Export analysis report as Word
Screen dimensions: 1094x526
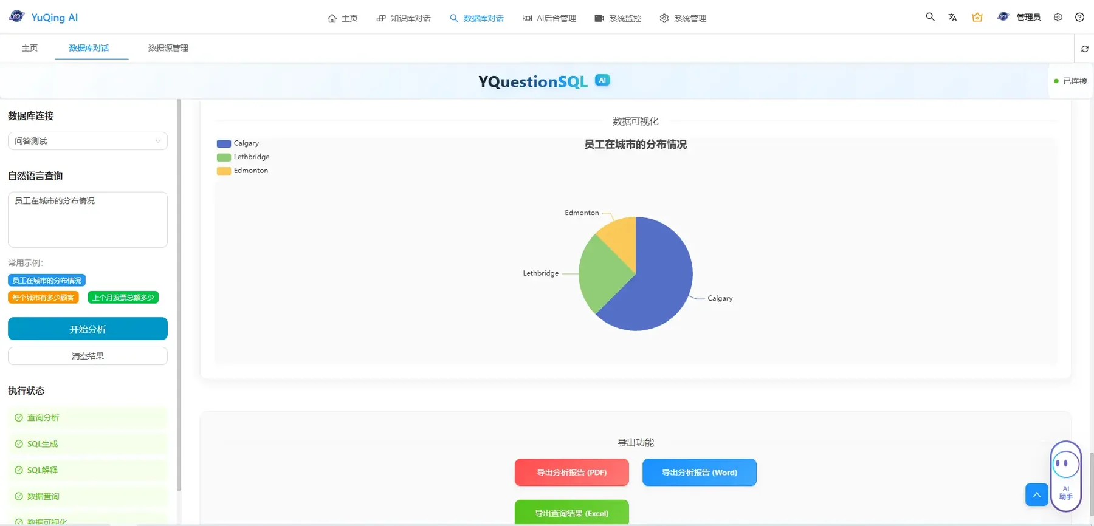(700, 473)
